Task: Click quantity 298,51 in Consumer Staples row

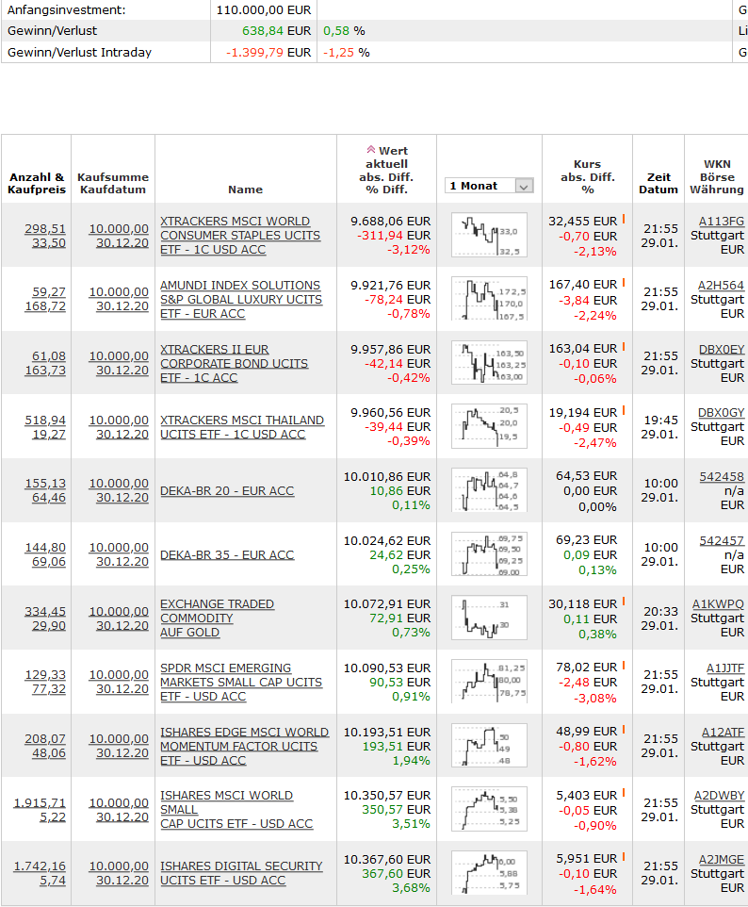Action: pos(45,229)
